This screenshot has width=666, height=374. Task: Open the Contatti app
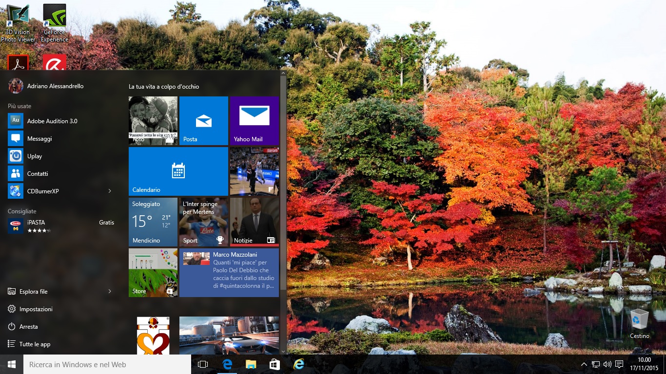click(x=61, y=173)
